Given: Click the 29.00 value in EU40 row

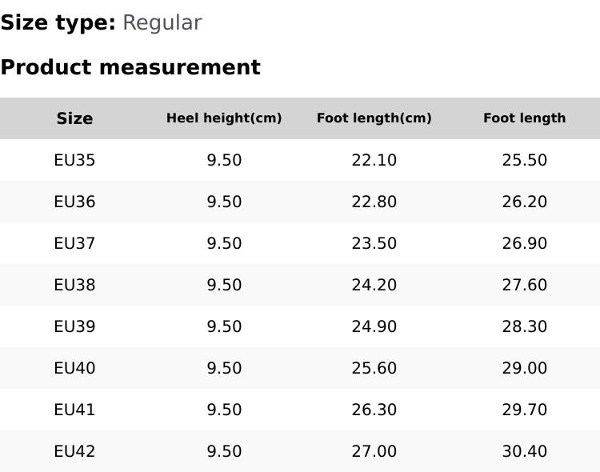Looking at the screenshot, I should coord(524,368).
